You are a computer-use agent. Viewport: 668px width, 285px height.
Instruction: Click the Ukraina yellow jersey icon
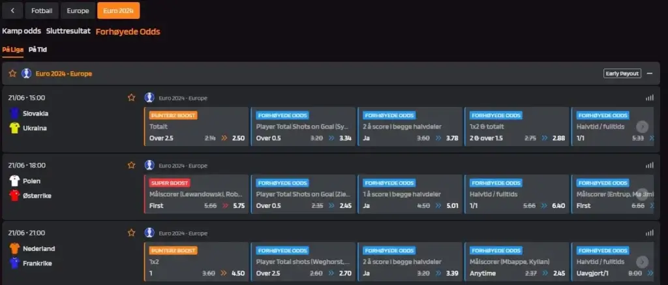click(14, 128)
